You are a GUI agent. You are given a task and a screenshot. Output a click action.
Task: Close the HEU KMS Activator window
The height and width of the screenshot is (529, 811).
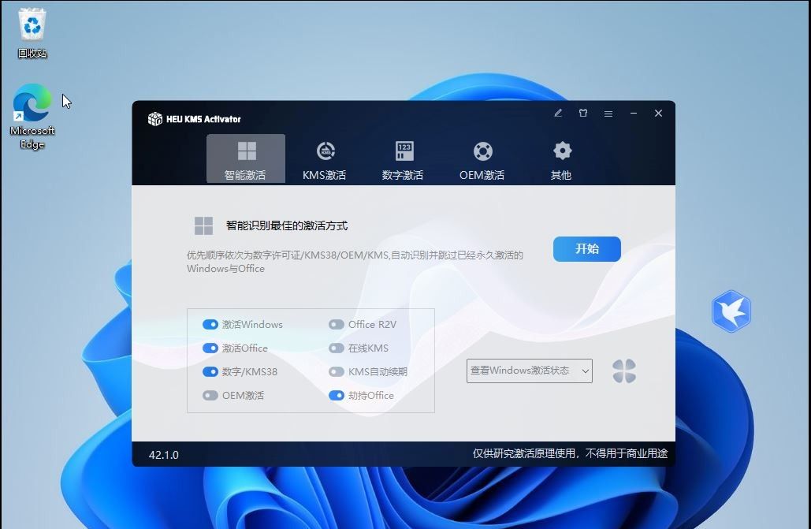click(x=658, y=113)
